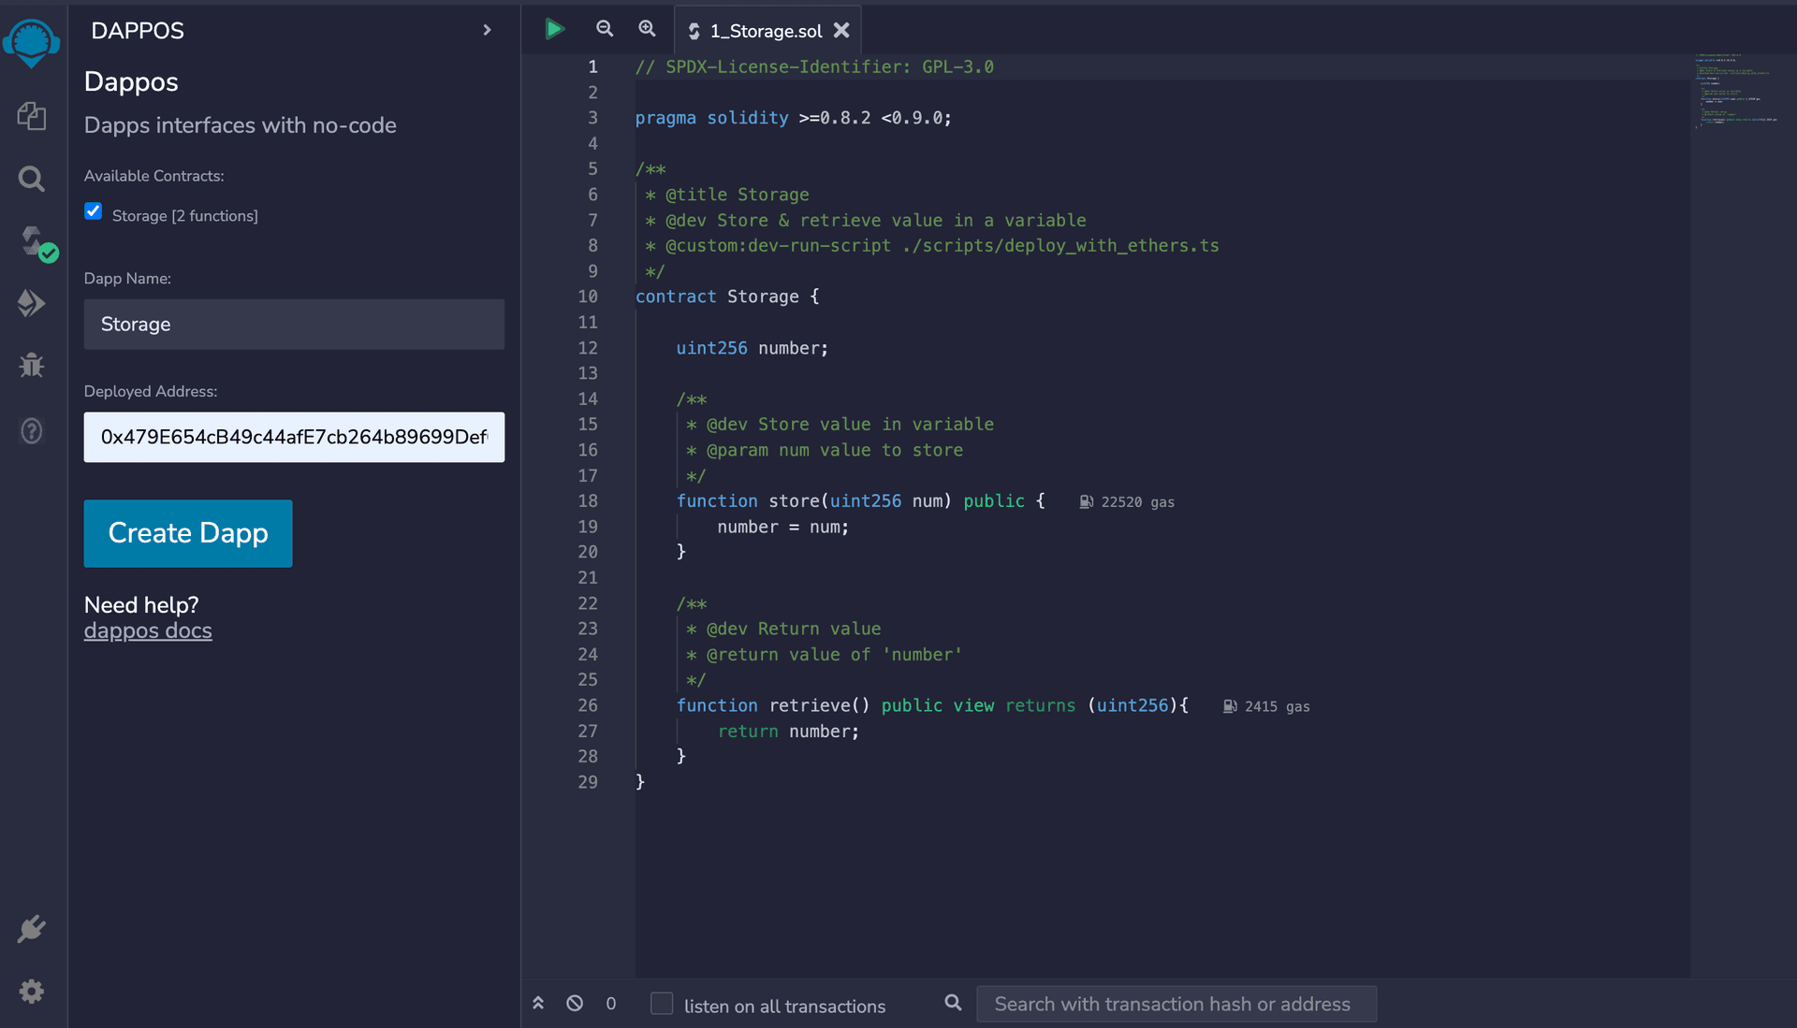Open the Dappos plugin question-mark icon
This screenshot has width=1797, height=1028.
(32, 430)
